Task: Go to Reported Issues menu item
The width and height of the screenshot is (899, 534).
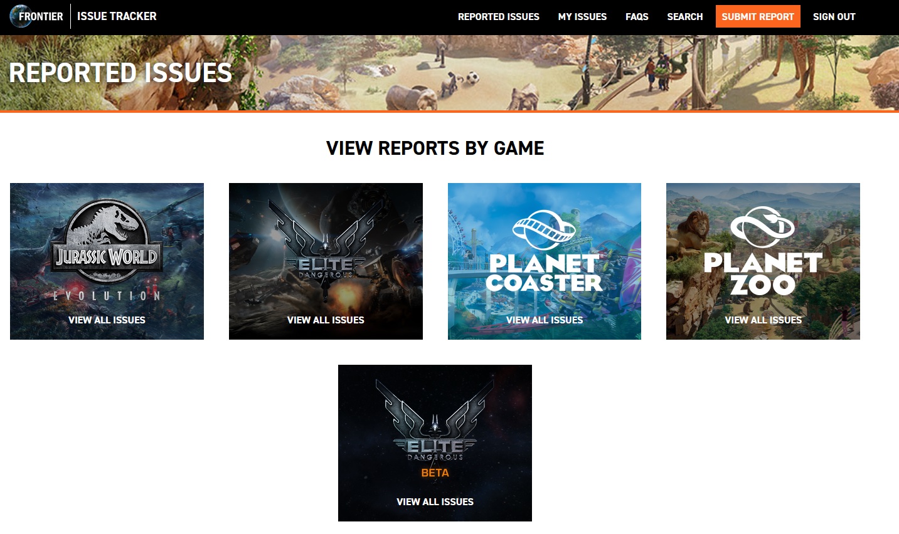Action: tap(498, 17)
